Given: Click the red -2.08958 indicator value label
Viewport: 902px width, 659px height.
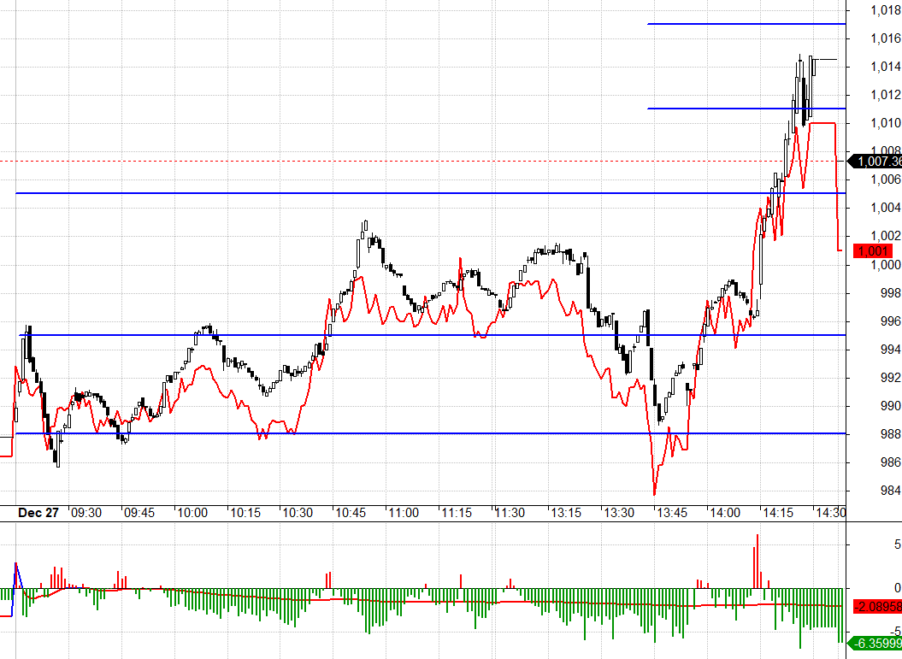Looking at the screenshot, I should click(877, 606).
